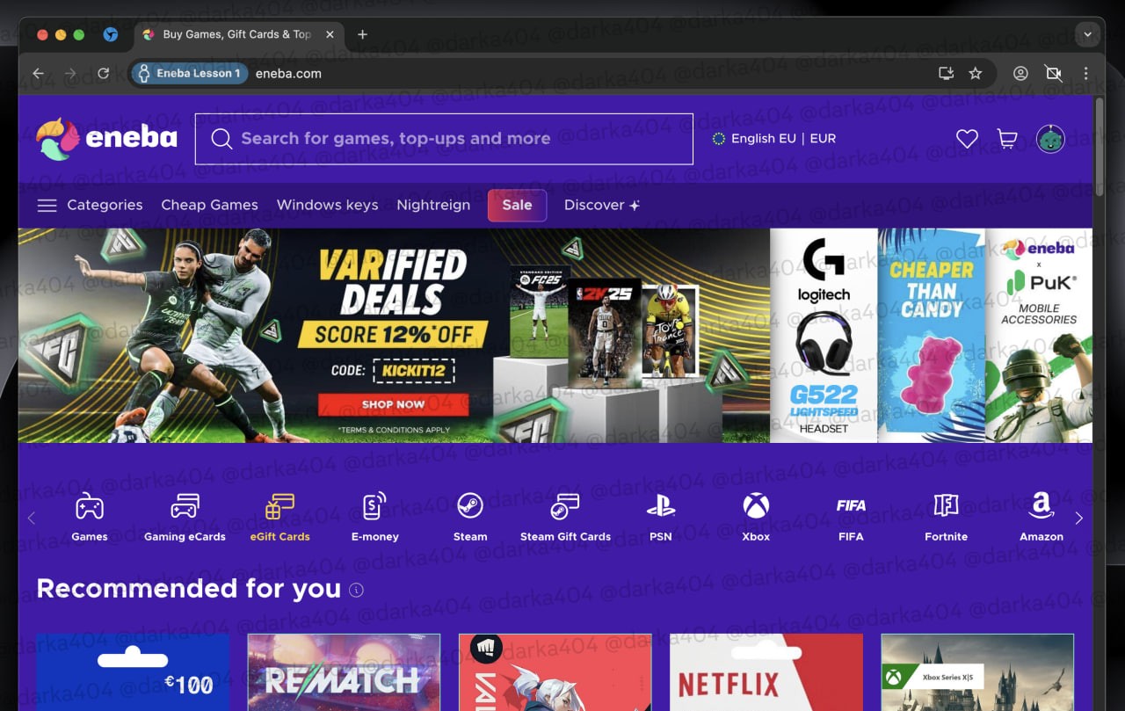Open Windows keys in navigation

(x=327, y=206)
